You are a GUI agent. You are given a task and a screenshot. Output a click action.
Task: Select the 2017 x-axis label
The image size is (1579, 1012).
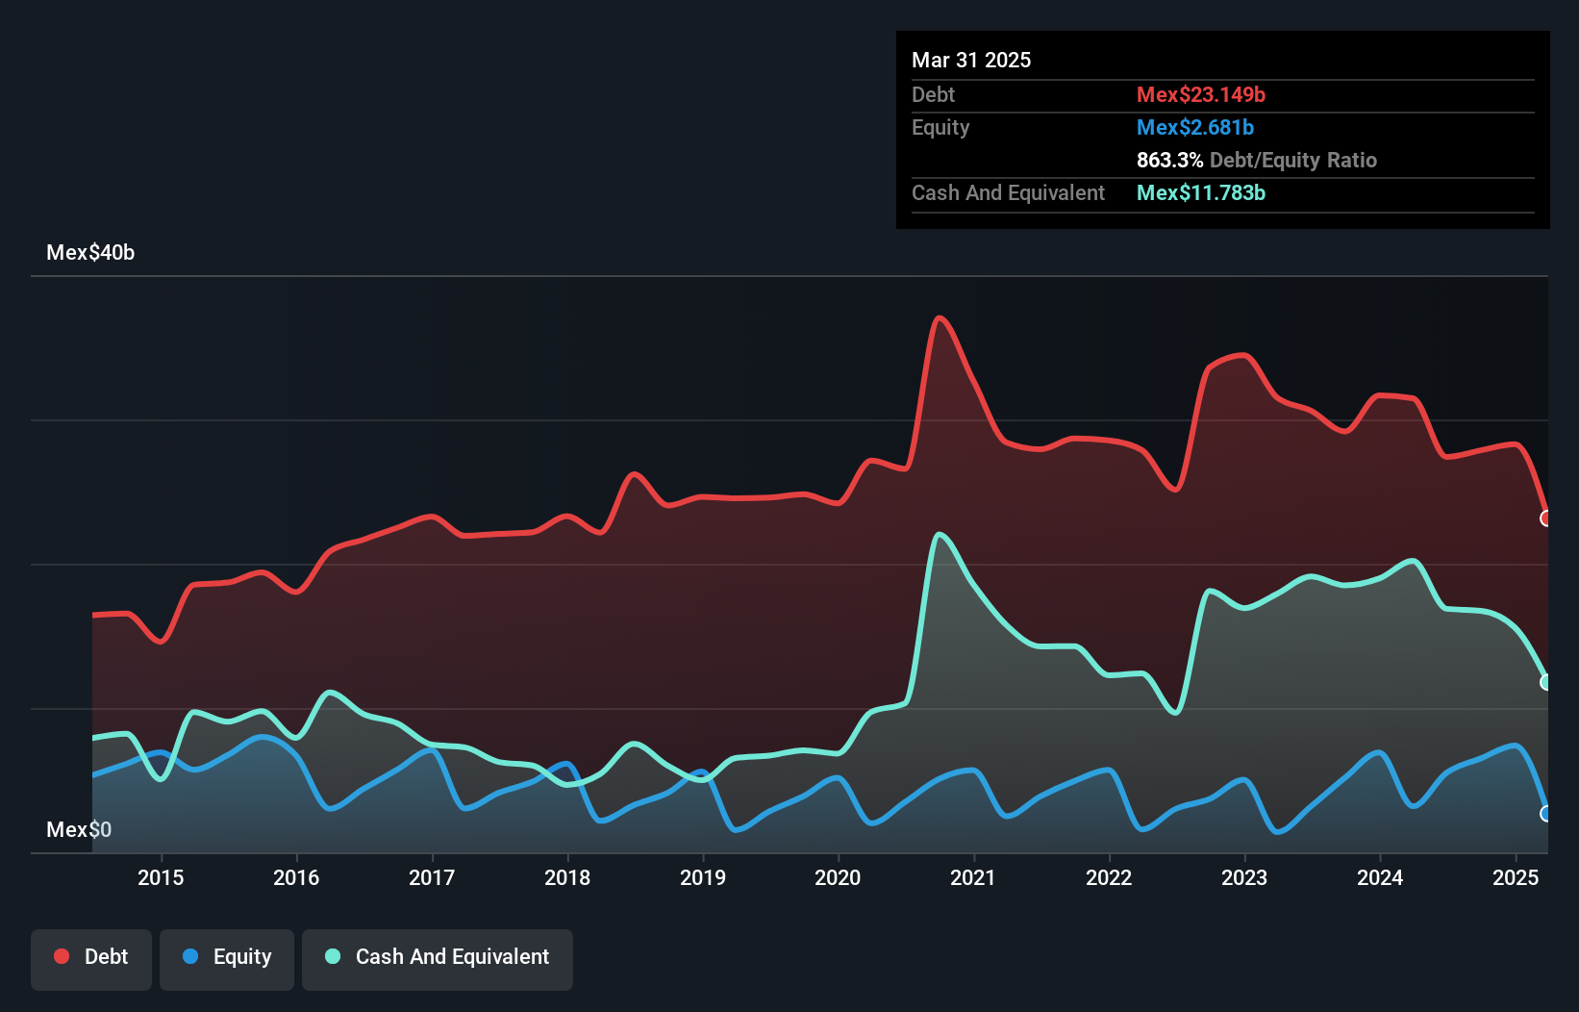tap(432, 877)
